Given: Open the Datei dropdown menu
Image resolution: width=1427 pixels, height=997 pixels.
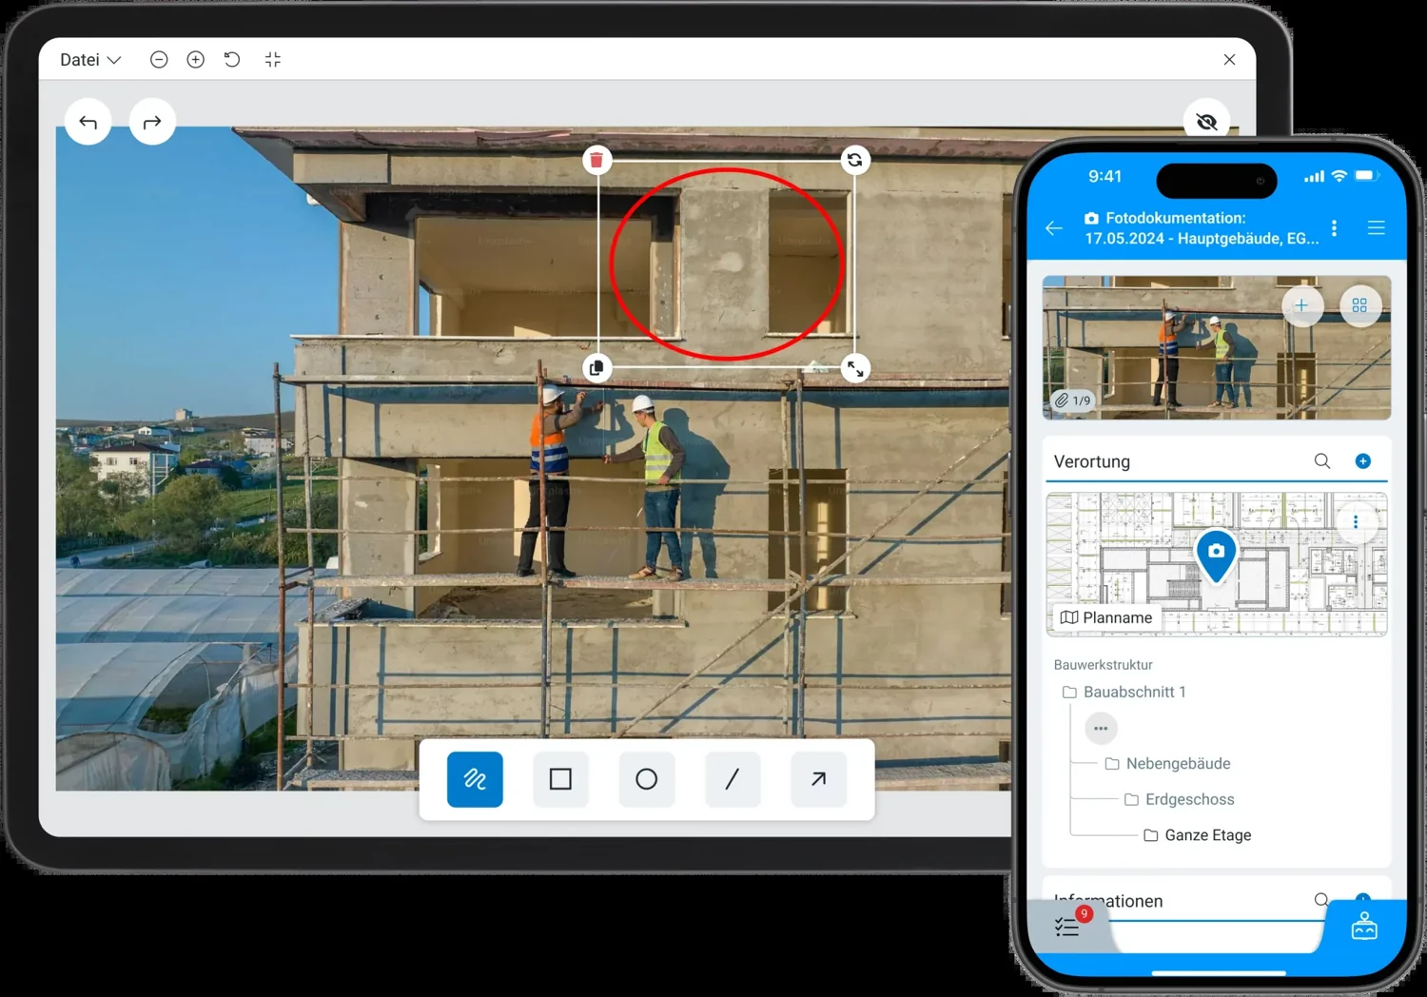Looking at the screenshot, I should tap(90, 60).
